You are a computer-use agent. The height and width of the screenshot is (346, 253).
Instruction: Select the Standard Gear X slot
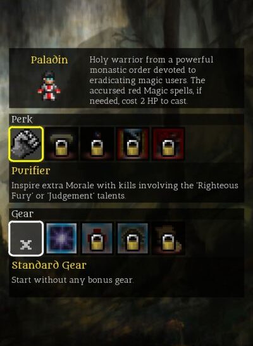[26, 238]
